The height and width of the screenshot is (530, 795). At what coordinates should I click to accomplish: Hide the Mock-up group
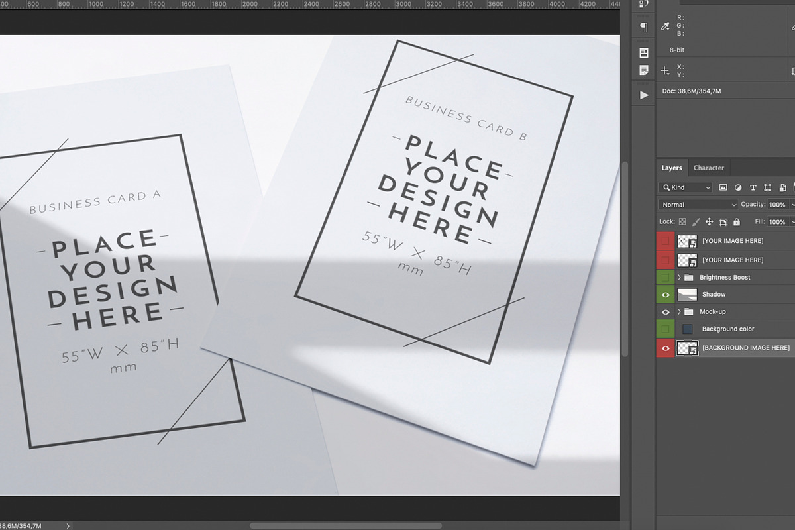pyautogui.click(x=666, y=311)
